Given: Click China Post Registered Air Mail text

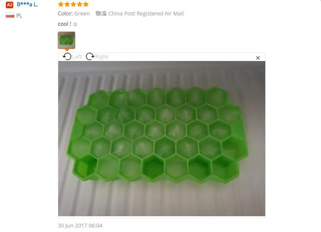Looking at the screenshot, I should 146,14.
